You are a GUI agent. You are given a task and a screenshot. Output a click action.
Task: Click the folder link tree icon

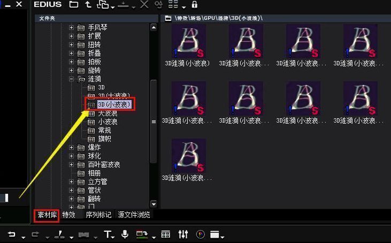point(103,4)
